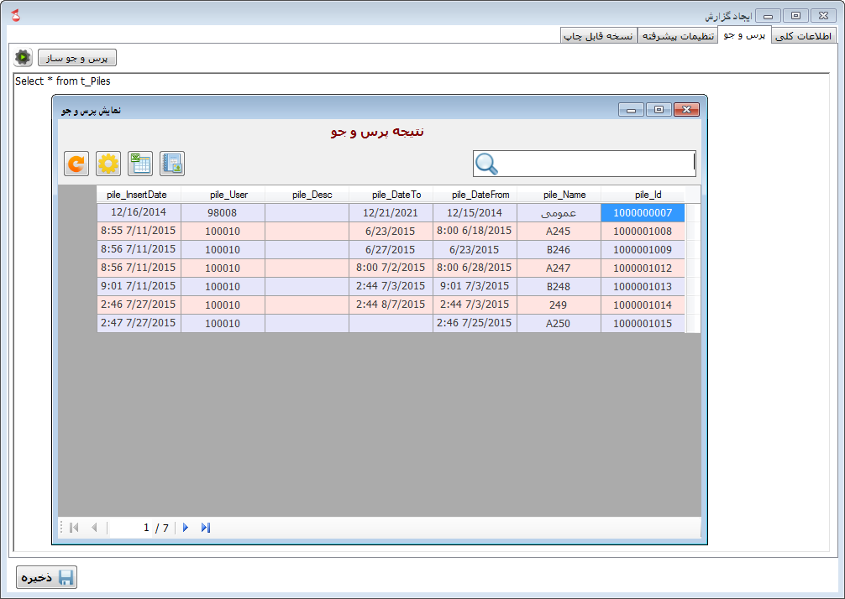
Task: Click the 12/15/2014 DateFrom cell
Action: [x=475, y=212]
